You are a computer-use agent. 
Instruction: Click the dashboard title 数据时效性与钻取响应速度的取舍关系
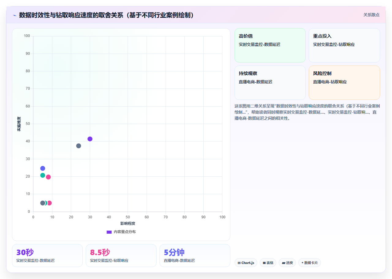107,15
